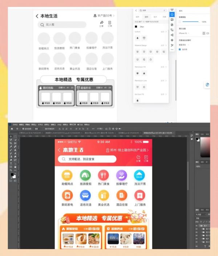This screenshot has width=218, height=256.
Task: Toggle the checked checkbox in right properties panel
Action: tap(179, 49)
